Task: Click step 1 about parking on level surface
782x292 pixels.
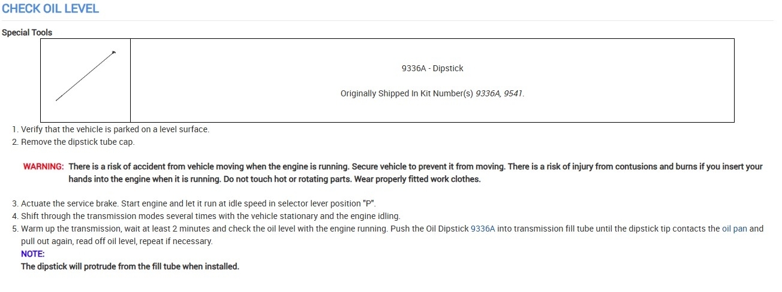Action: (x=115, y=129)
